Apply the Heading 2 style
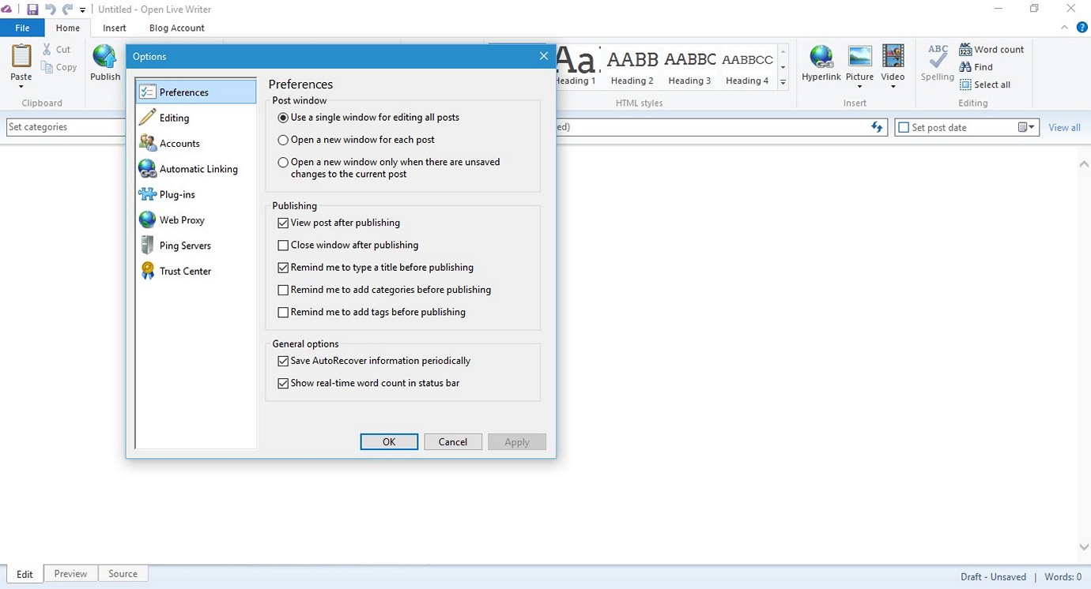Screen dimensions: 1091x589 click(632, 66)
